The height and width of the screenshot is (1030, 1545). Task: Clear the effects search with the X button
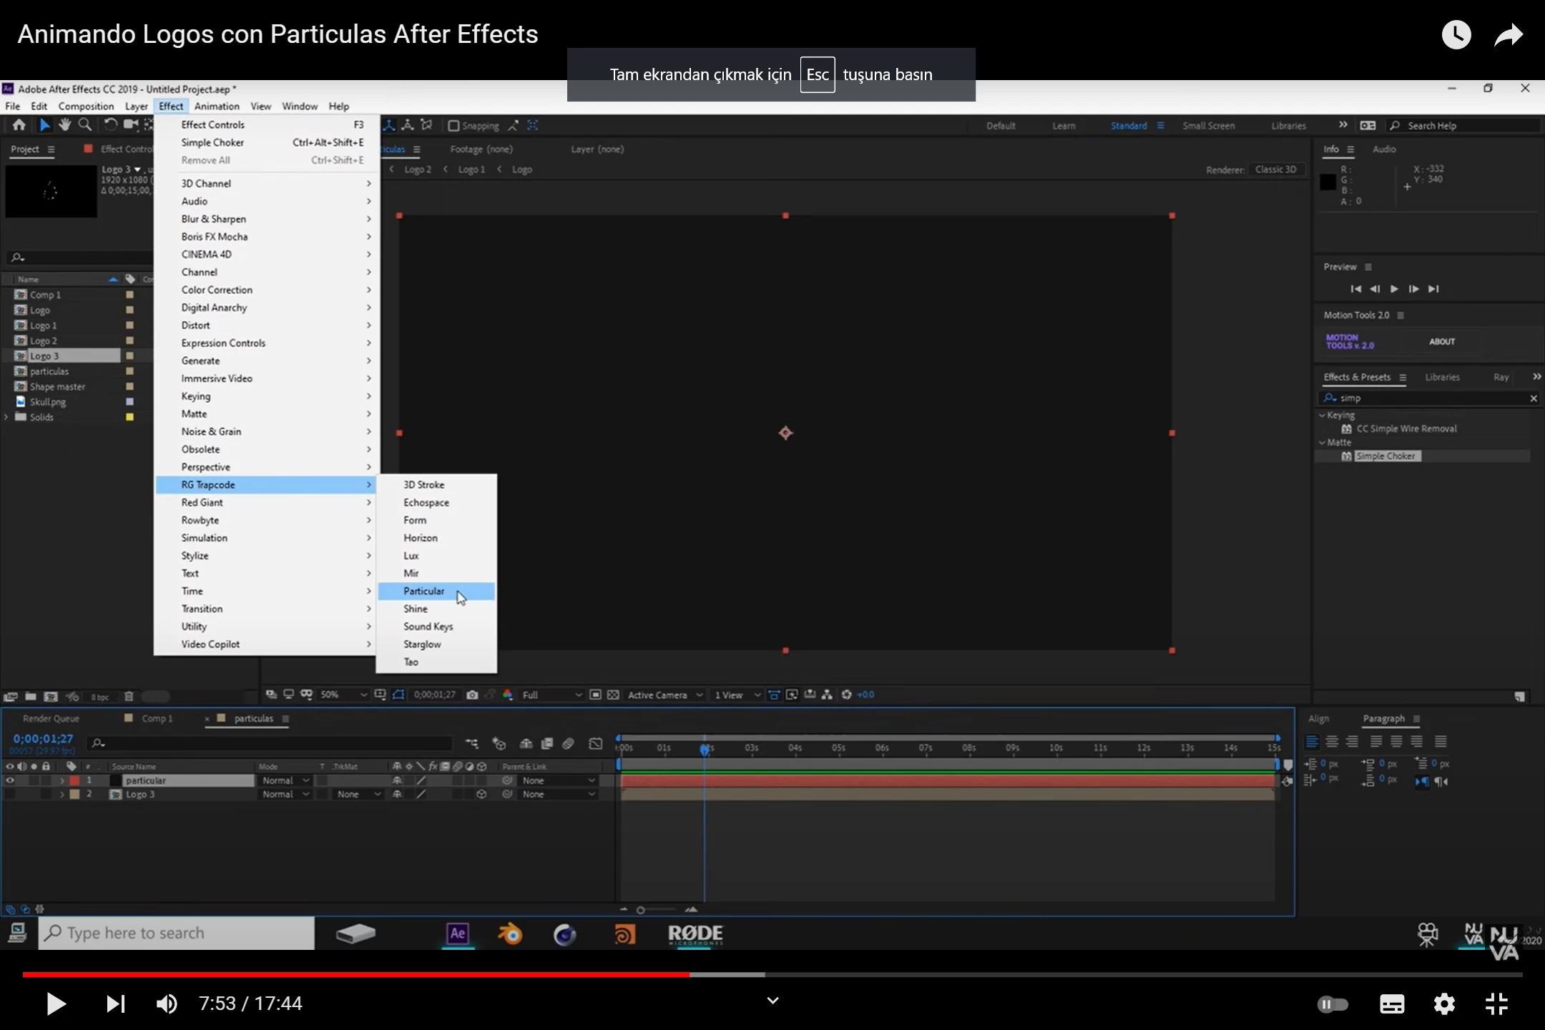coord(1533,398)
